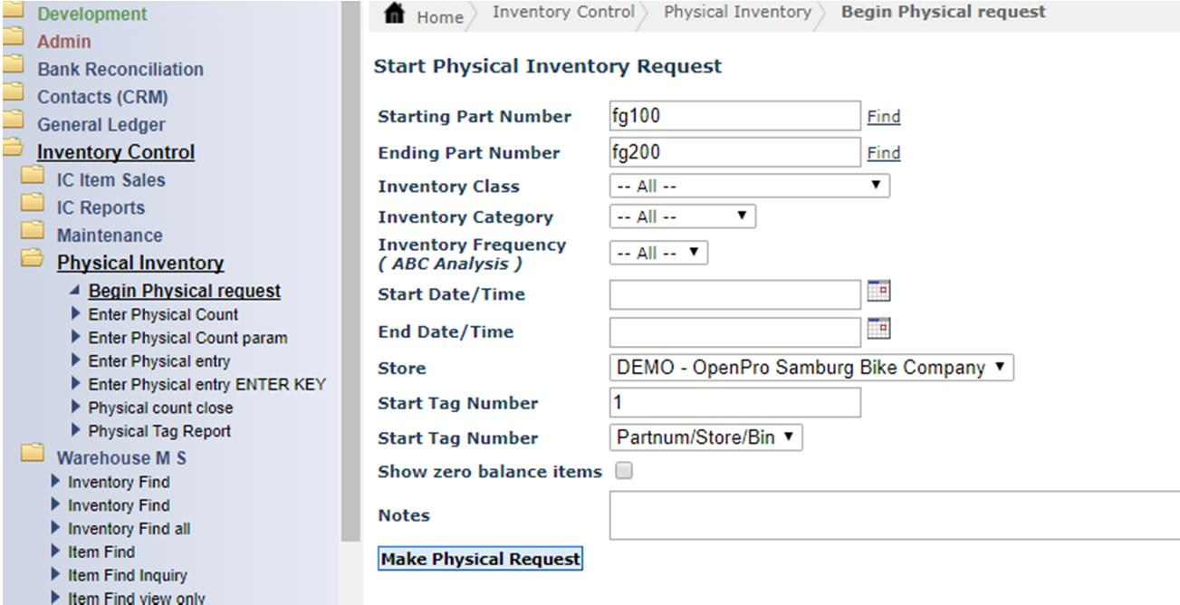Enable Show zero balance items checkbox
Viewport: 1180px width, 605px height.
(x=624, y=471)
